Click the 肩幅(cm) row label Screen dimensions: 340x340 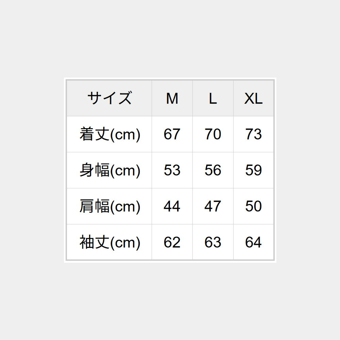coord(109,206)
